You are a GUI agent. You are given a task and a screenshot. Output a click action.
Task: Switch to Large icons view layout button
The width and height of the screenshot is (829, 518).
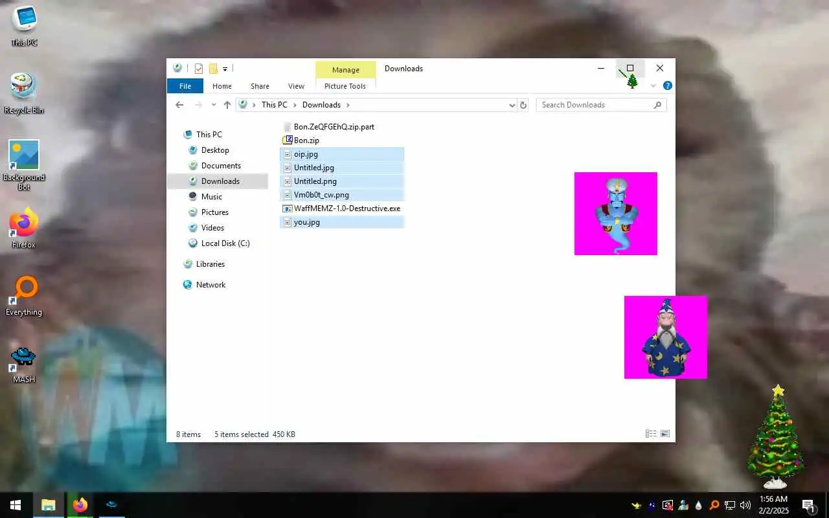tap(664, 434)
